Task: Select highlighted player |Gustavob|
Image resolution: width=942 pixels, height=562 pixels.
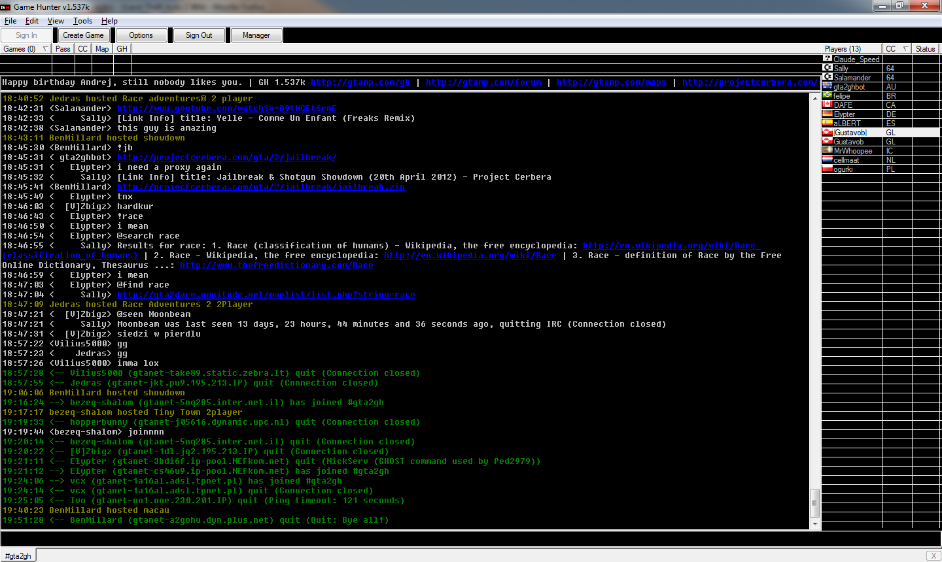Action: point(850,132)
